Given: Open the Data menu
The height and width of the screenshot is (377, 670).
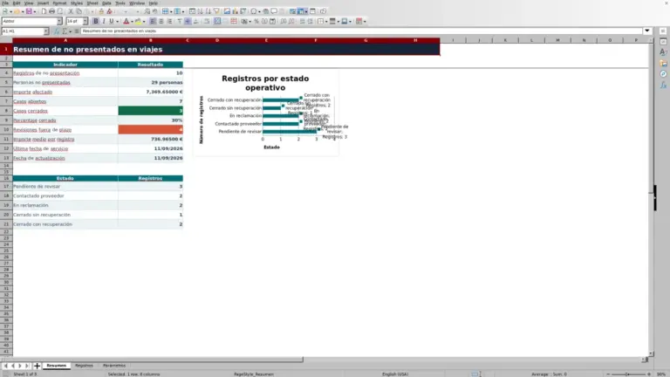Looking at the screenshot, I should coord(106,3).
